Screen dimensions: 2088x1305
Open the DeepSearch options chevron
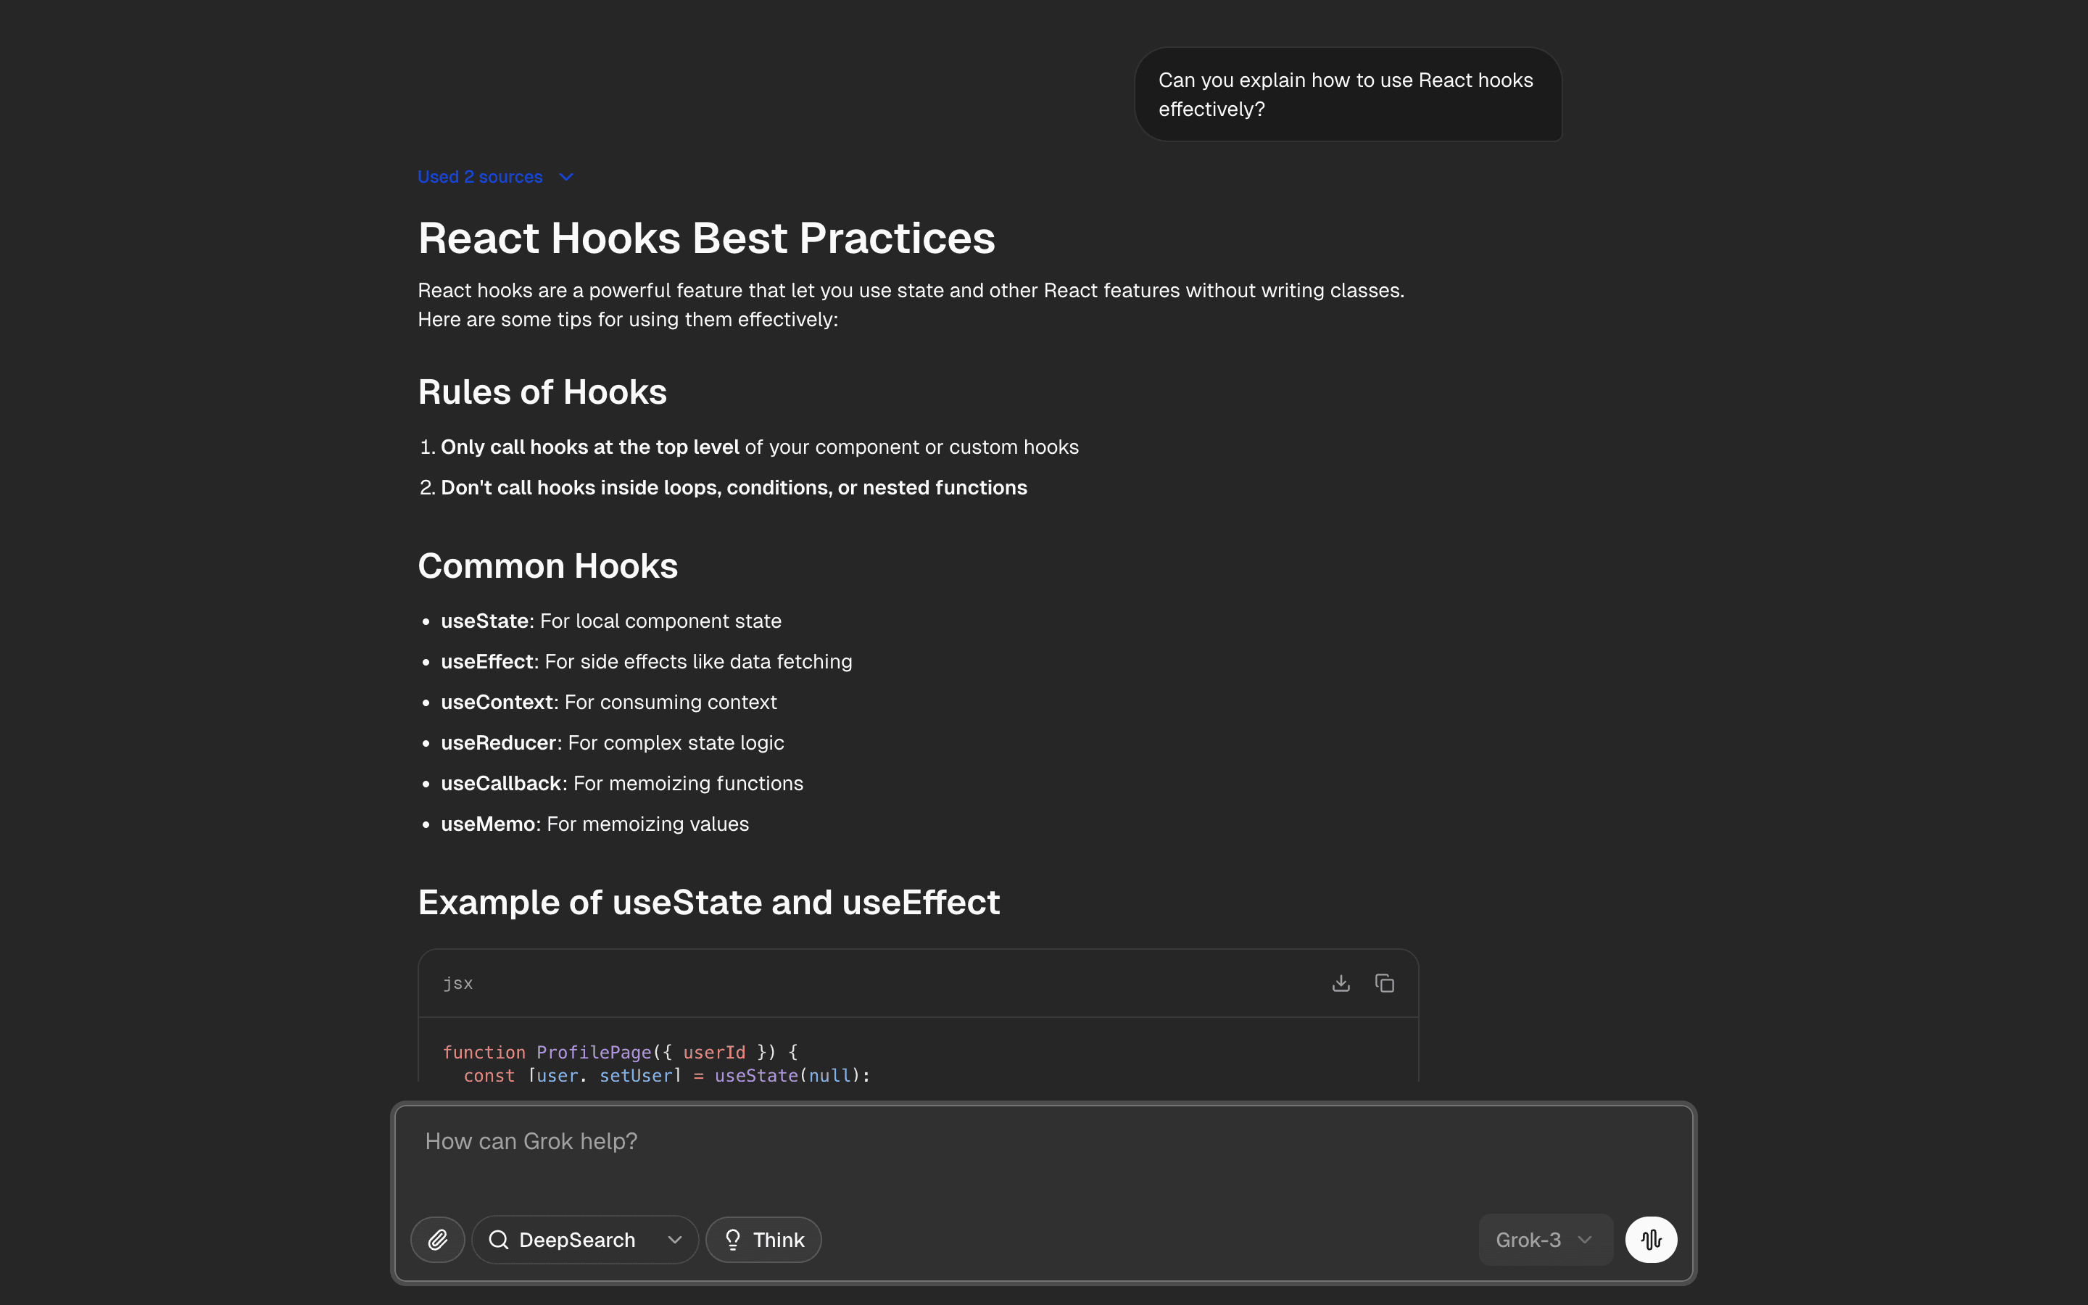tap(675, 1240)
